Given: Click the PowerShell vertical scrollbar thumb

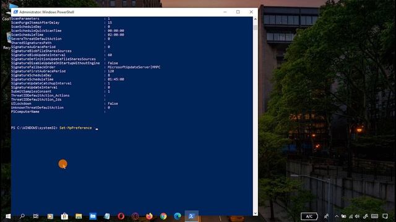Looking at the screenshot, I should [256, 27].
